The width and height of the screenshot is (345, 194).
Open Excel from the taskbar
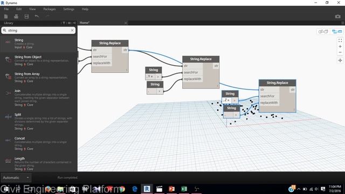tap(184, 189)
